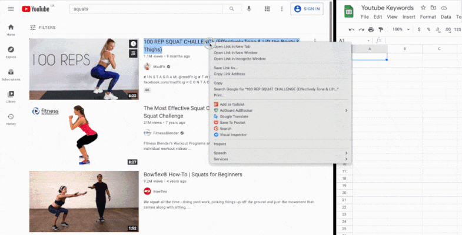Open the FILTERS option
This screenshot has height=235, width=462.
43,28
